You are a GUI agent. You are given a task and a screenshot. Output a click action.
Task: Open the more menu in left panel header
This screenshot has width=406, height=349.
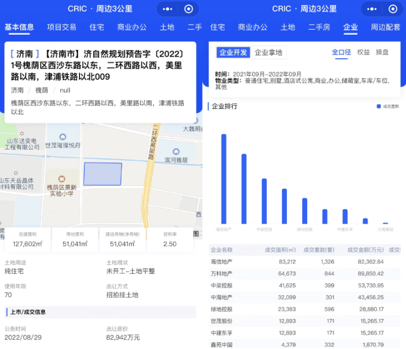(168, 9)
